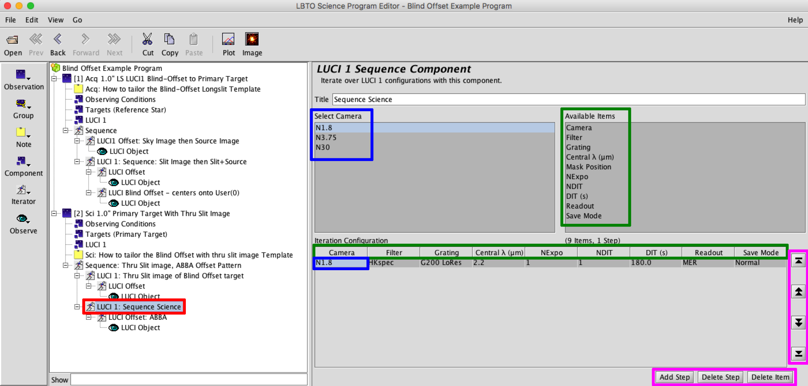Screen dimensions: 808x386
Task: Move step up one with up arrow
Action: pyautogui.click(x=799, y=291)
